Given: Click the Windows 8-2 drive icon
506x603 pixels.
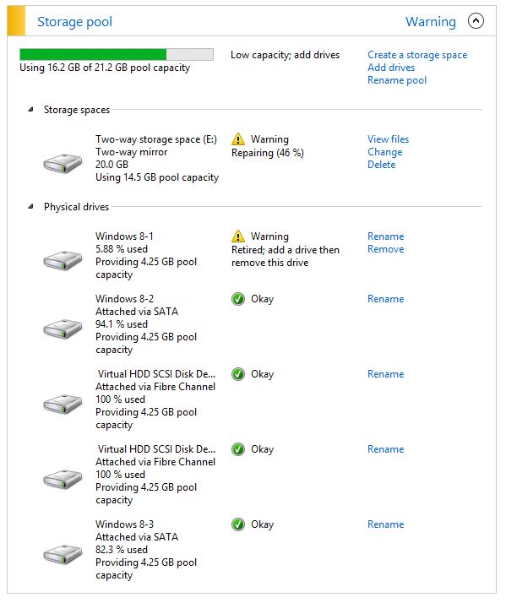Looking at the screenshot, I should click(x=63, y=329).
